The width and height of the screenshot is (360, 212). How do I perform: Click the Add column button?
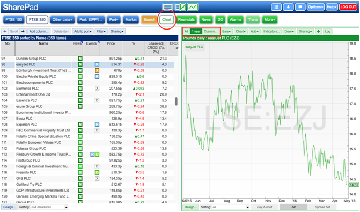coord(39,31)
